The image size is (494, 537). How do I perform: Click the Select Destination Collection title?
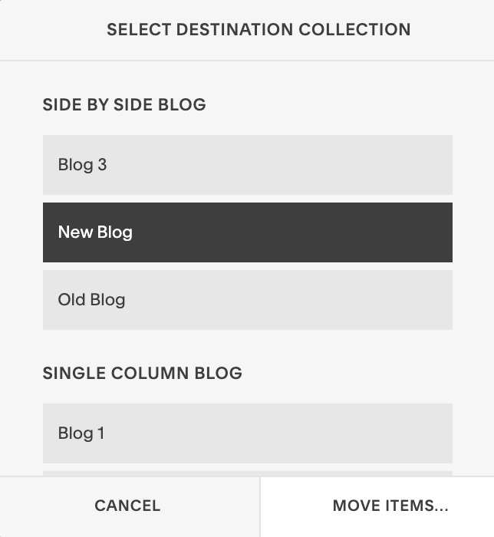click(x=259, y=29)
